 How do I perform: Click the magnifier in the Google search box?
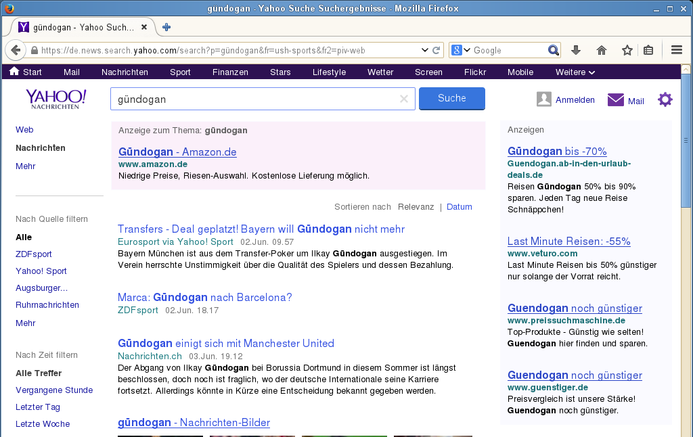[x=554, y=50]
